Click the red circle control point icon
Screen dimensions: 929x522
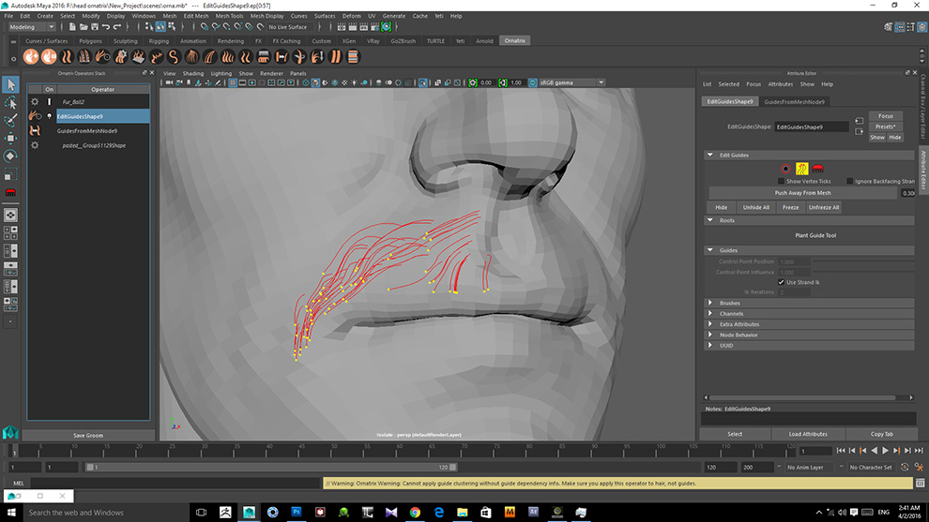pos(786,169)
